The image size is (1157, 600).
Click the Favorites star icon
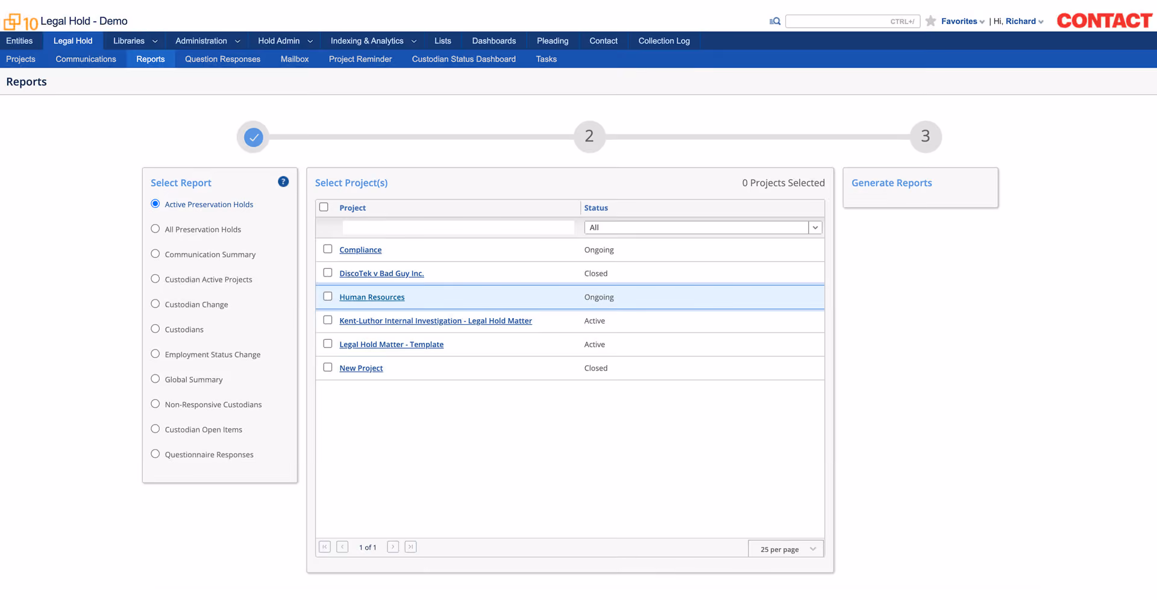pos(930,21)
